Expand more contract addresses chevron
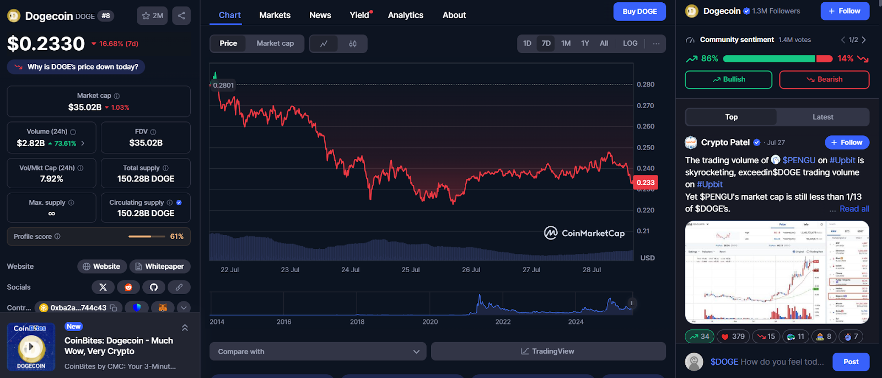The image size is (882, 378). [184, 308]
